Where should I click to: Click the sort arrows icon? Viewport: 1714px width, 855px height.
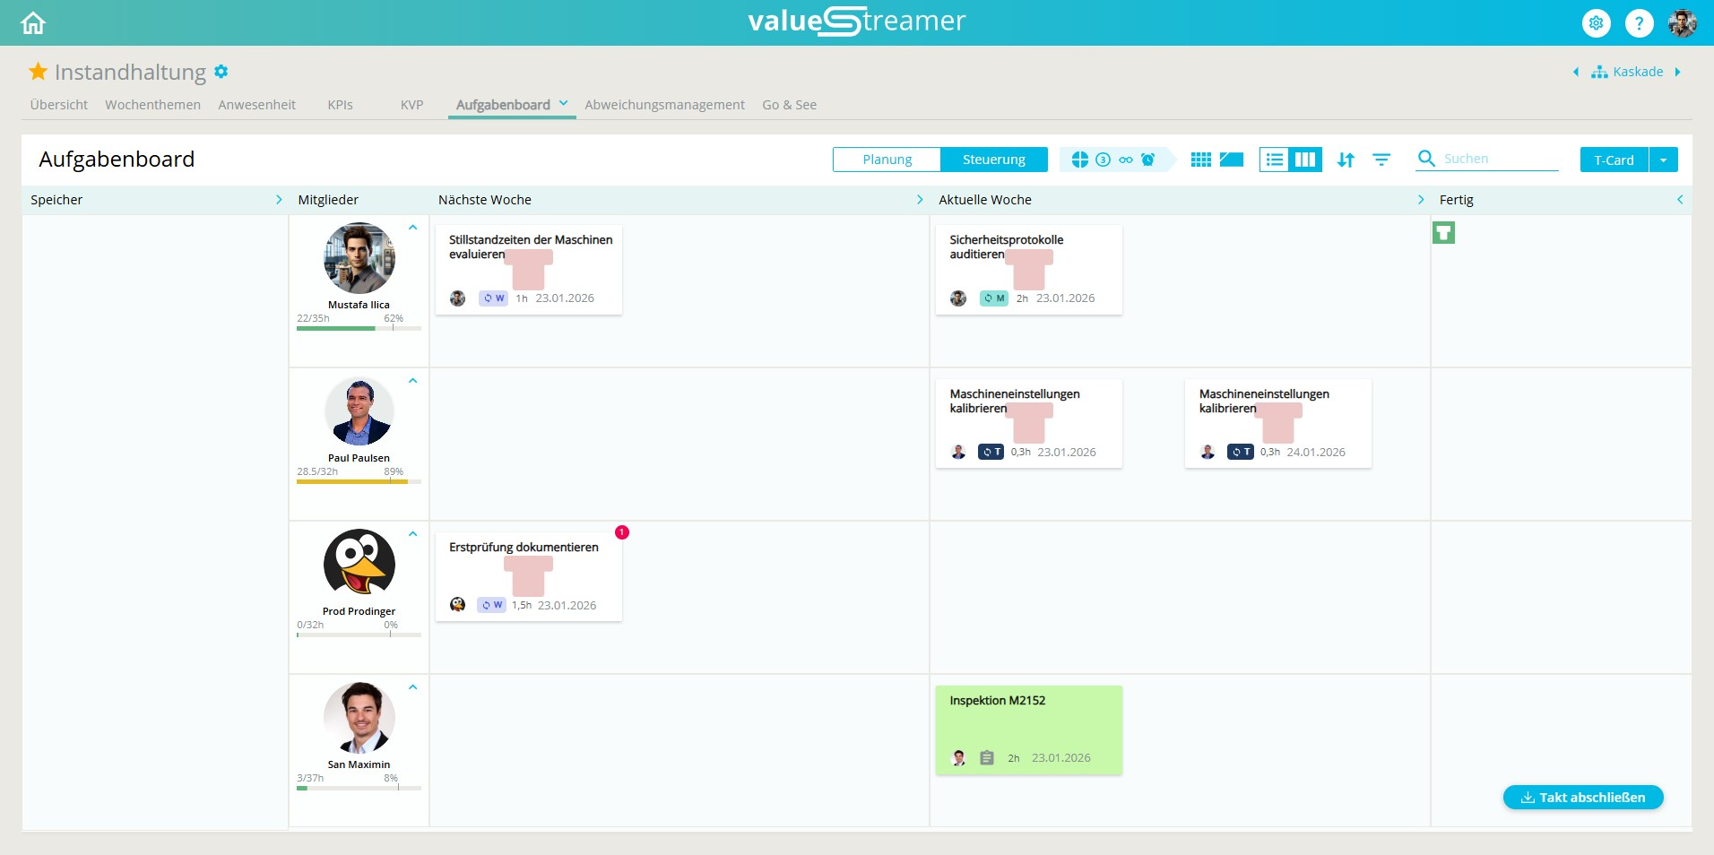[x=1346, y=160]
